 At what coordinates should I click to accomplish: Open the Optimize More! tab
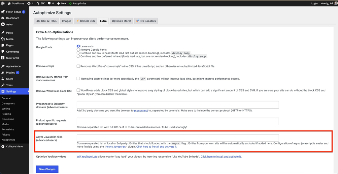point(121,21)
